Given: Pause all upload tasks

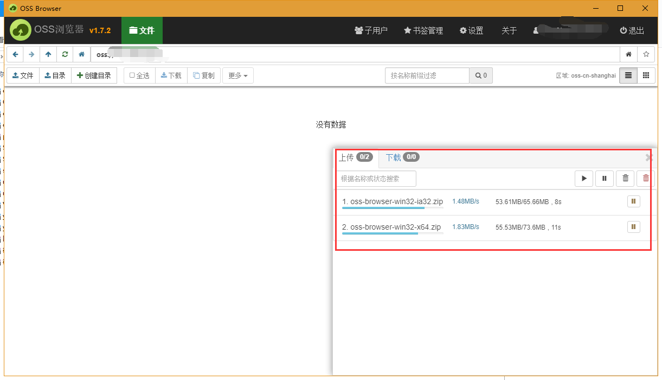Looking at the screenshot, I should (x=605, y=178).
